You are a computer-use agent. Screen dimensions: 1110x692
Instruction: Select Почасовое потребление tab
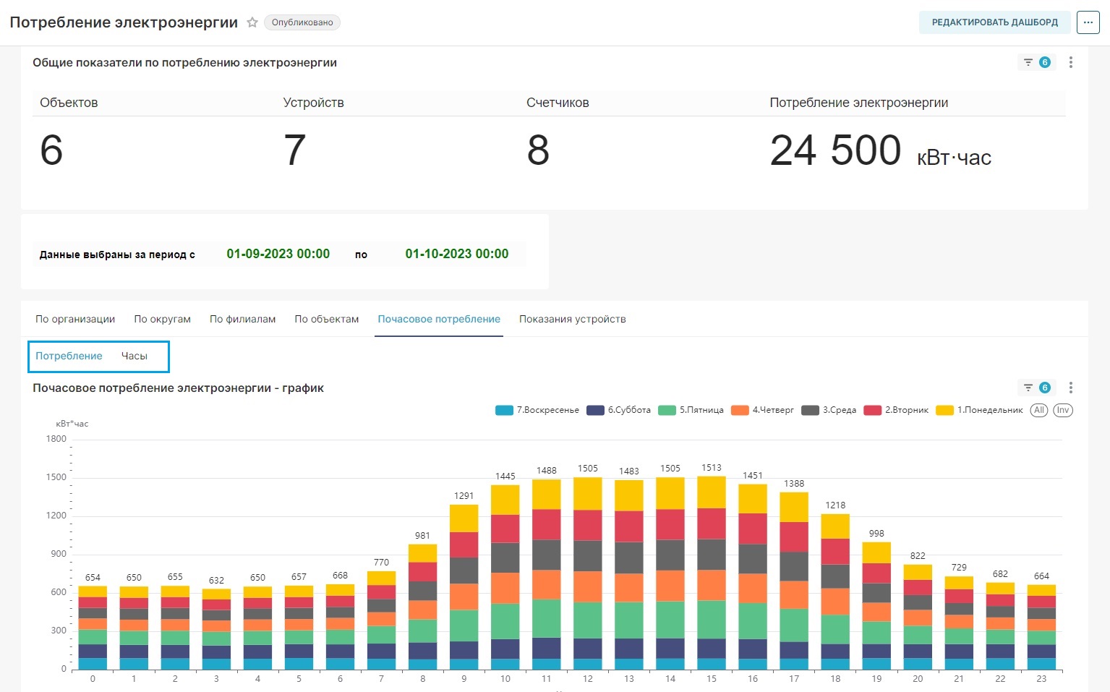[x=439, y=319]
